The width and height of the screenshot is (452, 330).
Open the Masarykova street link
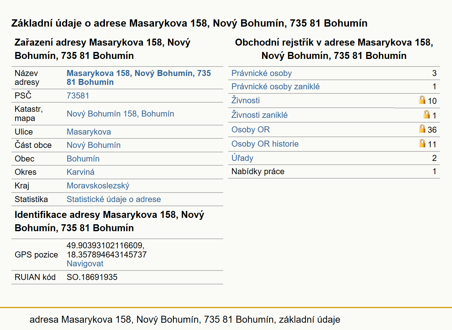tap(89, 132)
